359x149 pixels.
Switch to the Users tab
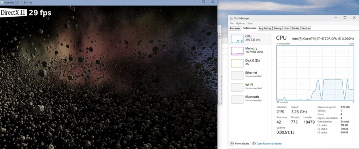tap(287, 29)
